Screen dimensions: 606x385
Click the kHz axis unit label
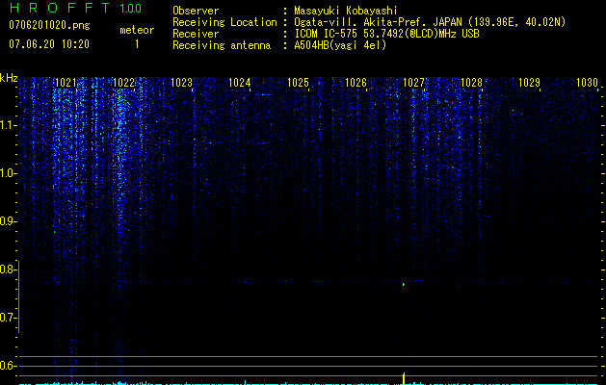9,78
